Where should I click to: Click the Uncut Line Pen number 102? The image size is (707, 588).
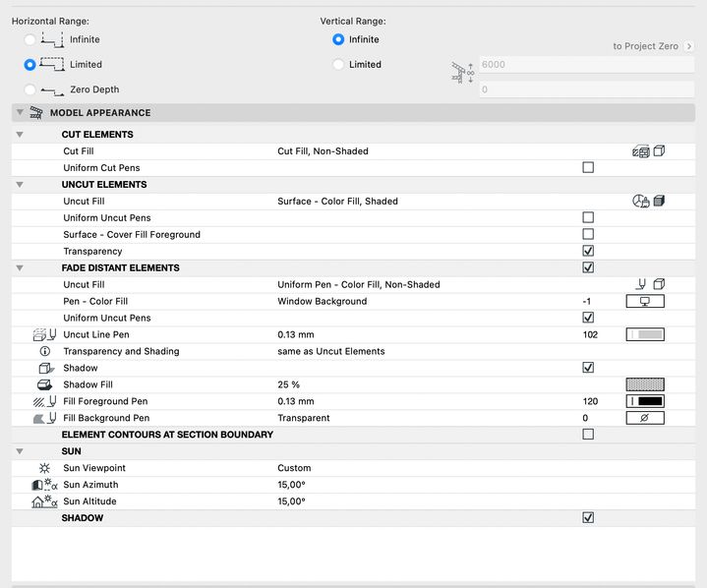tap(590, 334)
